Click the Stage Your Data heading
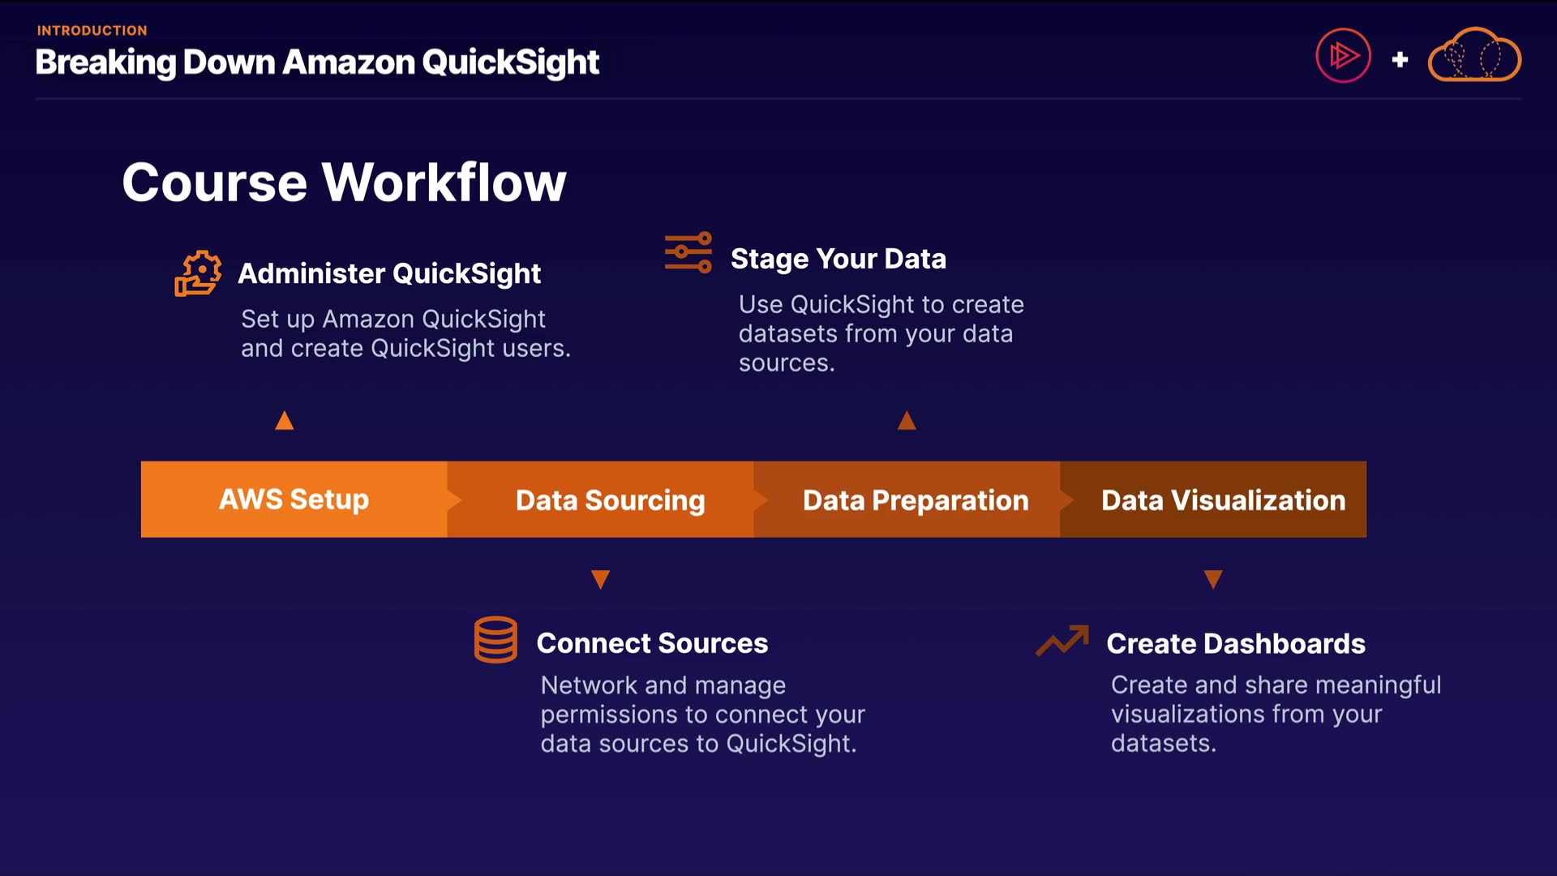The image size is (1557, 876). [839, 259]
